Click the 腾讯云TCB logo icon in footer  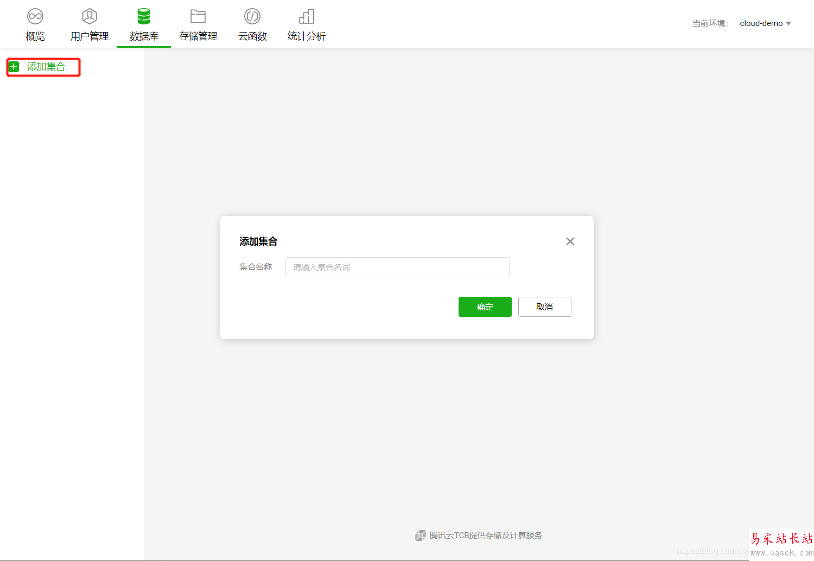421,535
